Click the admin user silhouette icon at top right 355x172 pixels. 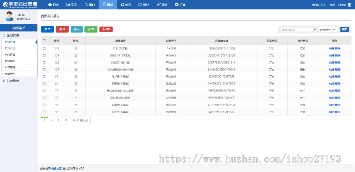click(349, 4)
